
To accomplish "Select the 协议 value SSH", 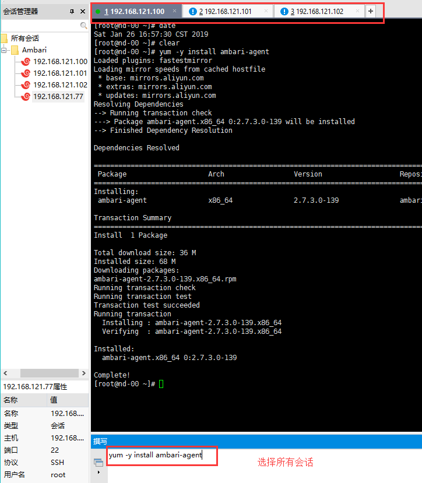I will tap(57, 463).
